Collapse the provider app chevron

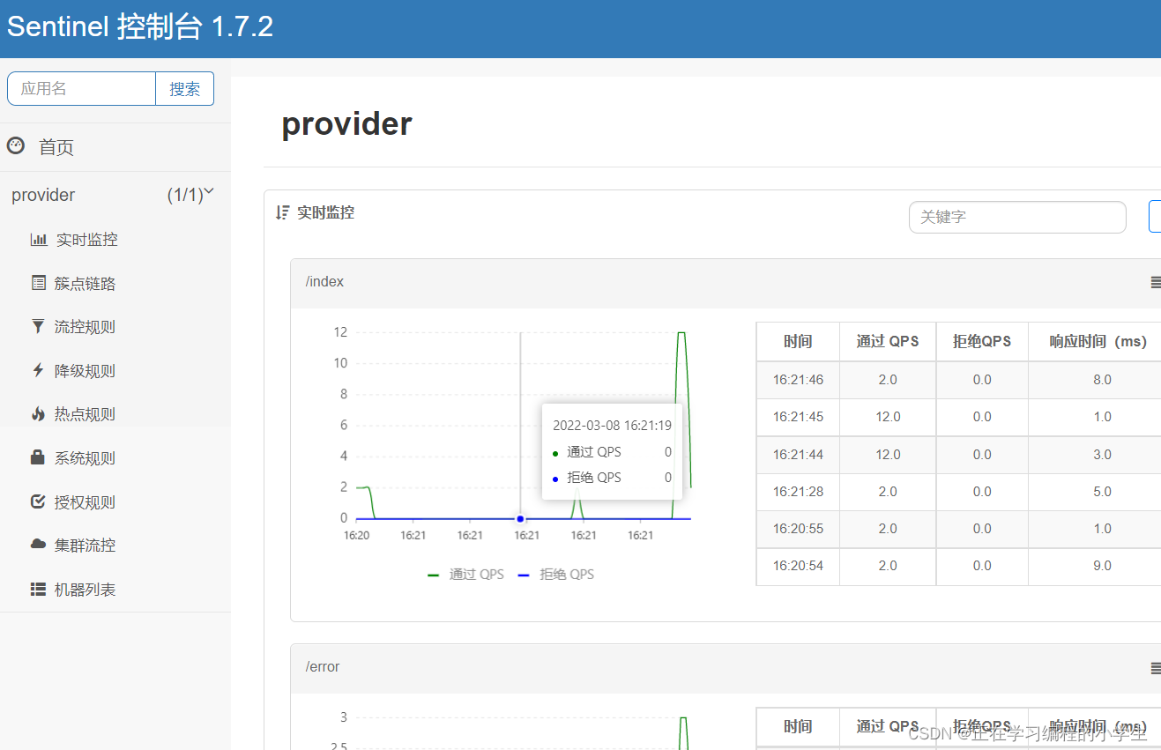tap(210, 191)
